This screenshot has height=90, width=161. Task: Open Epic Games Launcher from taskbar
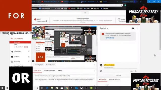click(71, 88)
